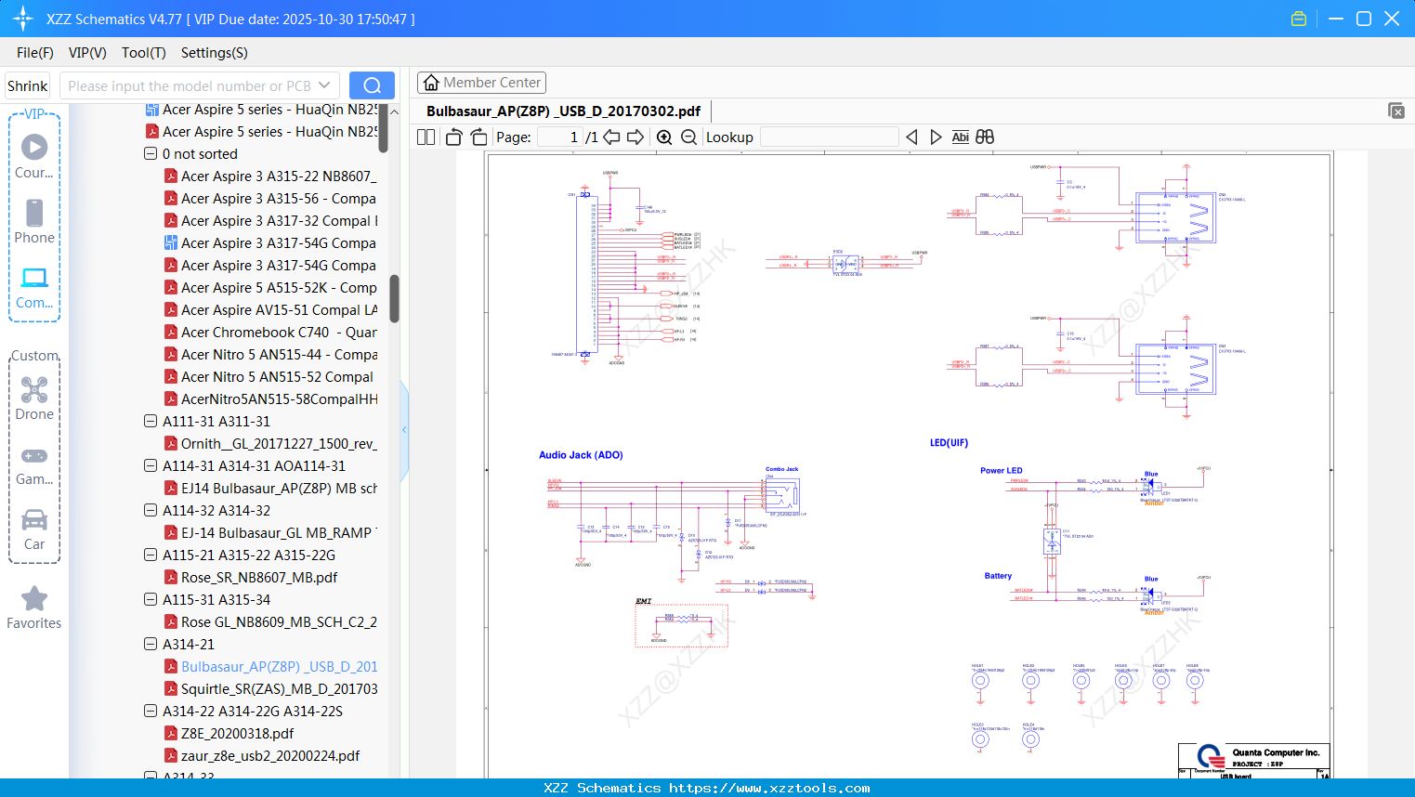
Task: Click the Lookup text input field
Action: pos(829,137)
